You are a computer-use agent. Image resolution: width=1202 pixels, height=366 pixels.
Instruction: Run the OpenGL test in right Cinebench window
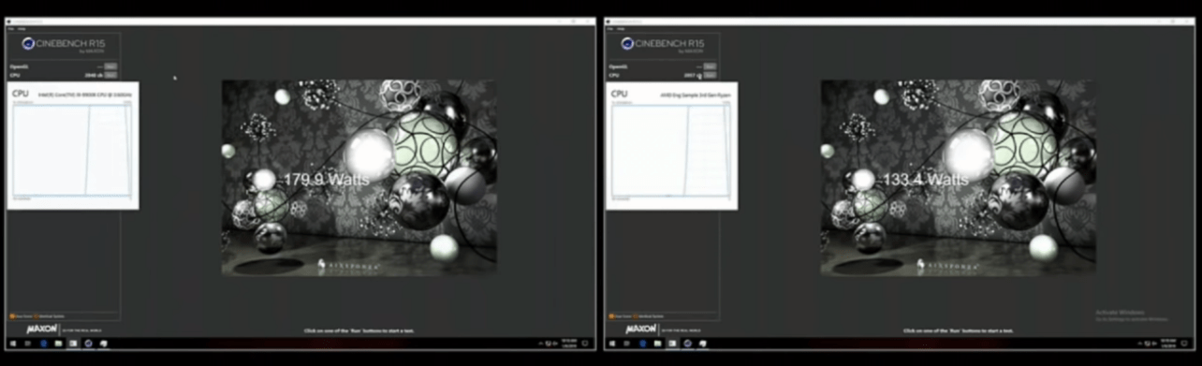[710, 66]
